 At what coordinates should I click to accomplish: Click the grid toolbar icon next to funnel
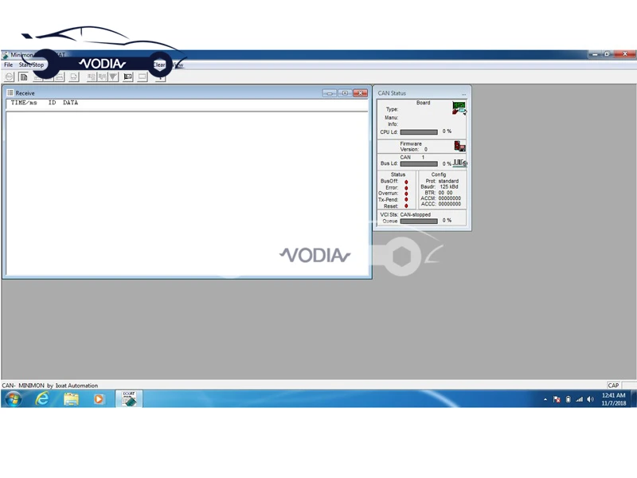coord(103,76)
